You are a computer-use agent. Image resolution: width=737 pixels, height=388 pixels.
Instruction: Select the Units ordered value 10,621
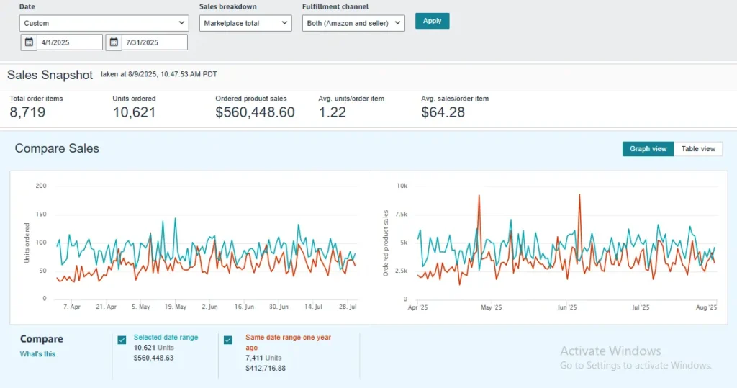tap(134, 112)
